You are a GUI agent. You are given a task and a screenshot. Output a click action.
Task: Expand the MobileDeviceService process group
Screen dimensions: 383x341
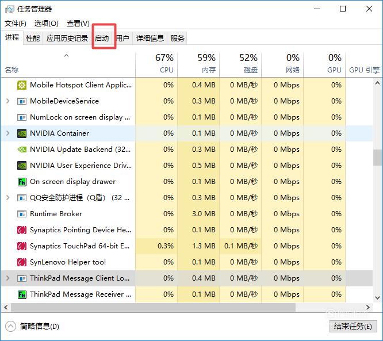tap(8, 101)
